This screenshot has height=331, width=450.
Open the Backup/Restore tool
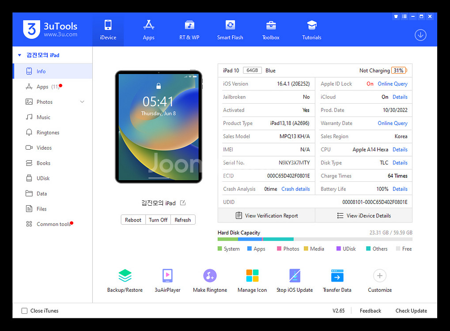[x=125, y=281]
